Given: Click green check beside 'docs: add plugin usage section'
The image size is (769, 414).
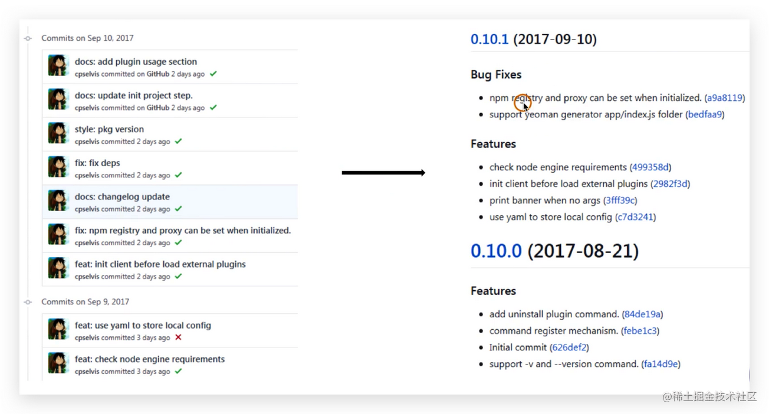Looking at the screenshot, I should tap(213, 74).
